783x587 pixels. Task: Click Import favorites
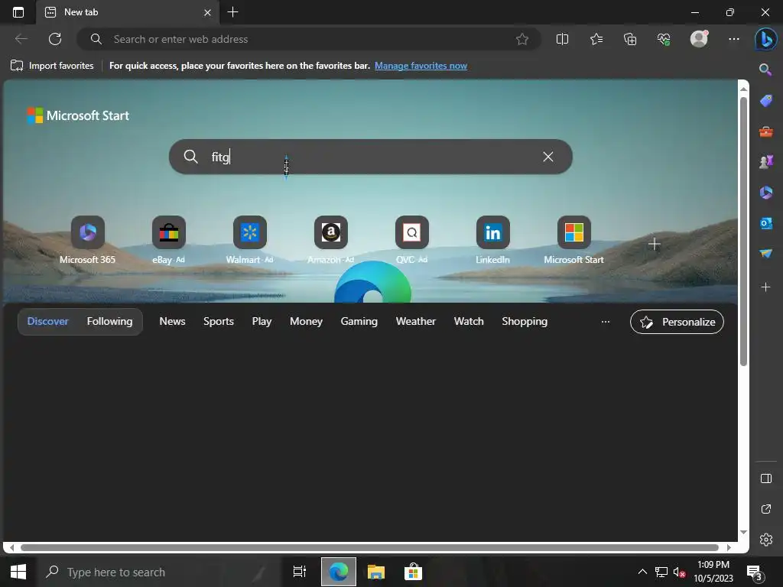pos(52,66)
